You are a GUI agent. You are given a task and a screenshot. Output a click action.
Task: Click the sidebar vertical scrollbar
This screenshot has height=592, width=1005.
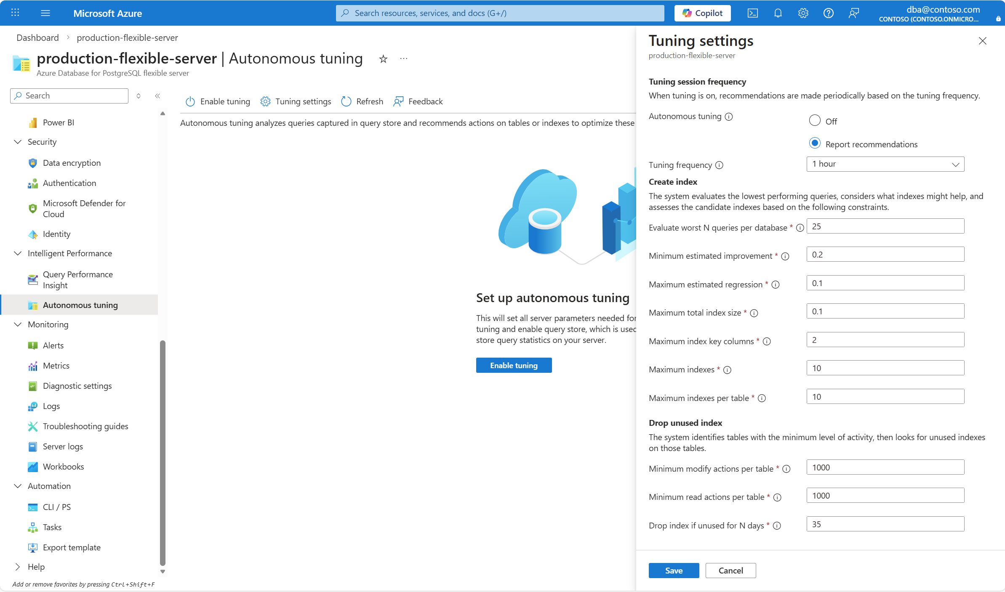[163, 452]
